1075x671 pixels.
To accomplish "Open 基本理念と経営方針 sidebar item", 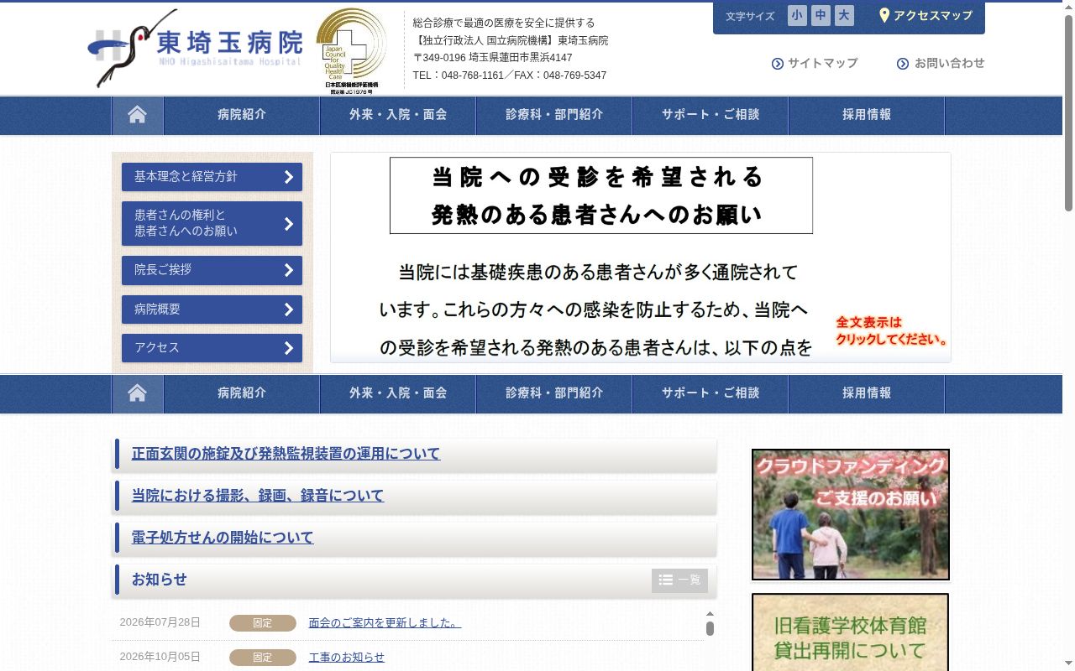I will (212, 177).
